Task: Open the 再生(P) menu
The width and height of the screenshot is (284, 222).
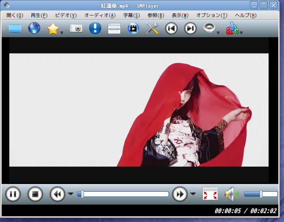Action: [39, 15]
